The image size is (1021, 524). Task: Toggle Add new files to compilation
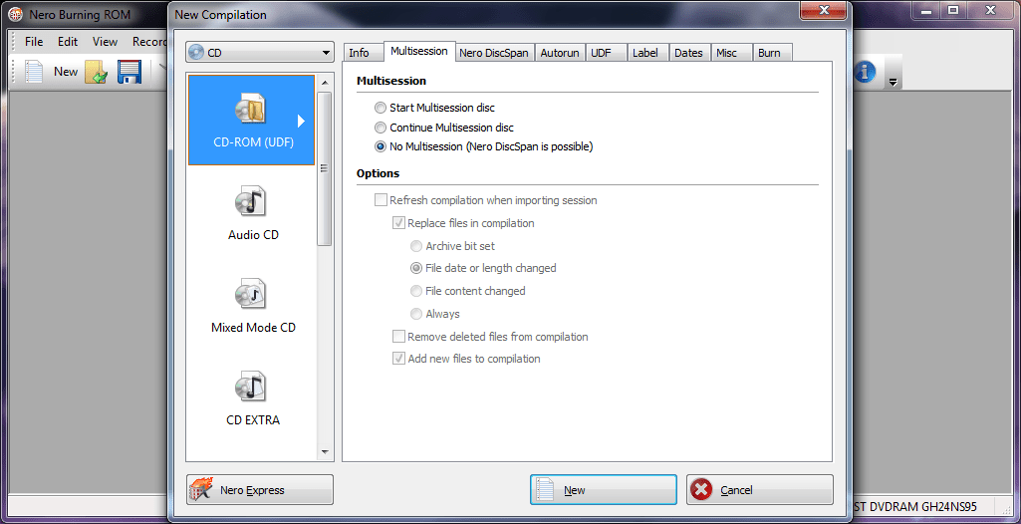point(398,358)
